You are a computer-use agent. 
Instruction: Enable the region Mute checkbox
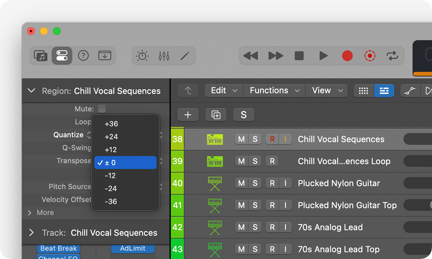click(102, 109)
